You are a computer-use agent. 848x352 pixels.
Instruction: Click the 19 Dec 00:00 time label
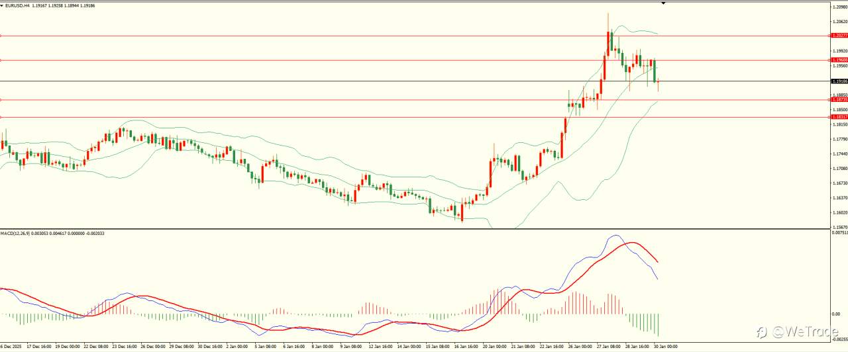[68, 346]
